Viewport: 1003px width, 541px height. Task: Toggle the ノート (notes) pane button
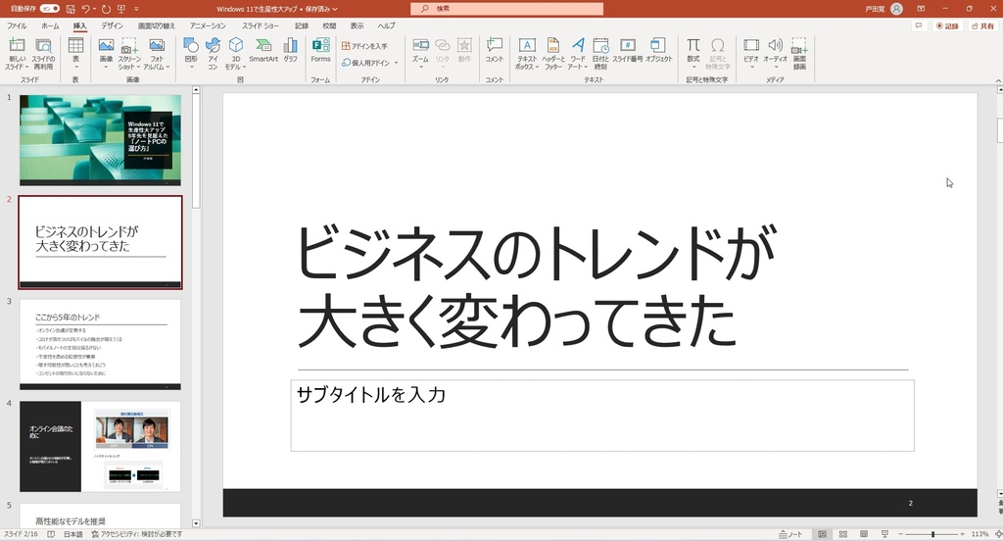point(790,534)
